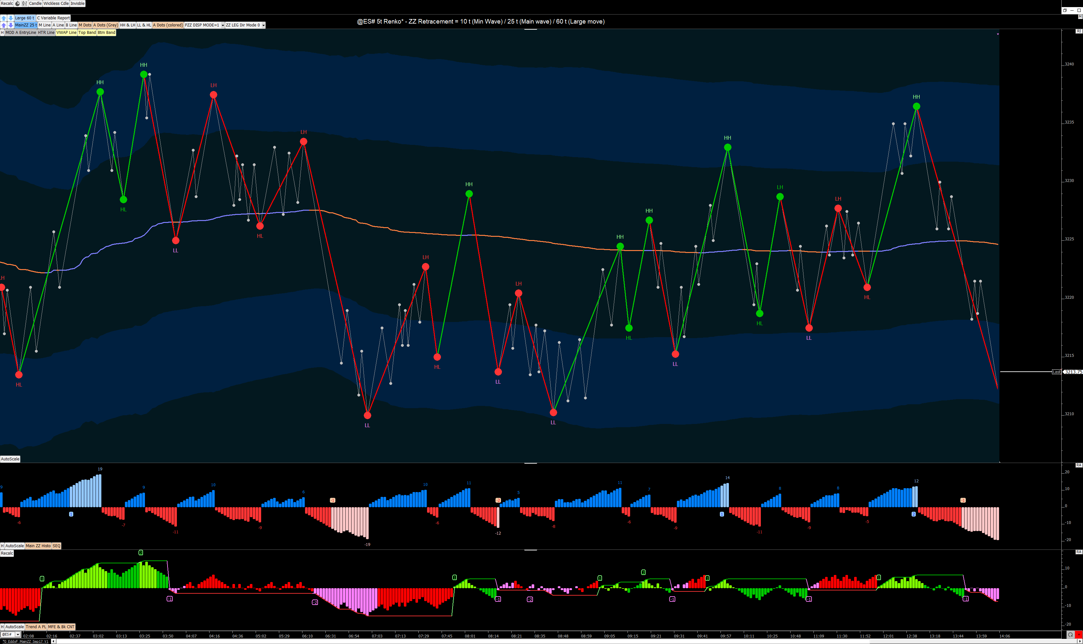
Task: Click the stopwatch timer icon in top toolbar
Action: (17, 4)
